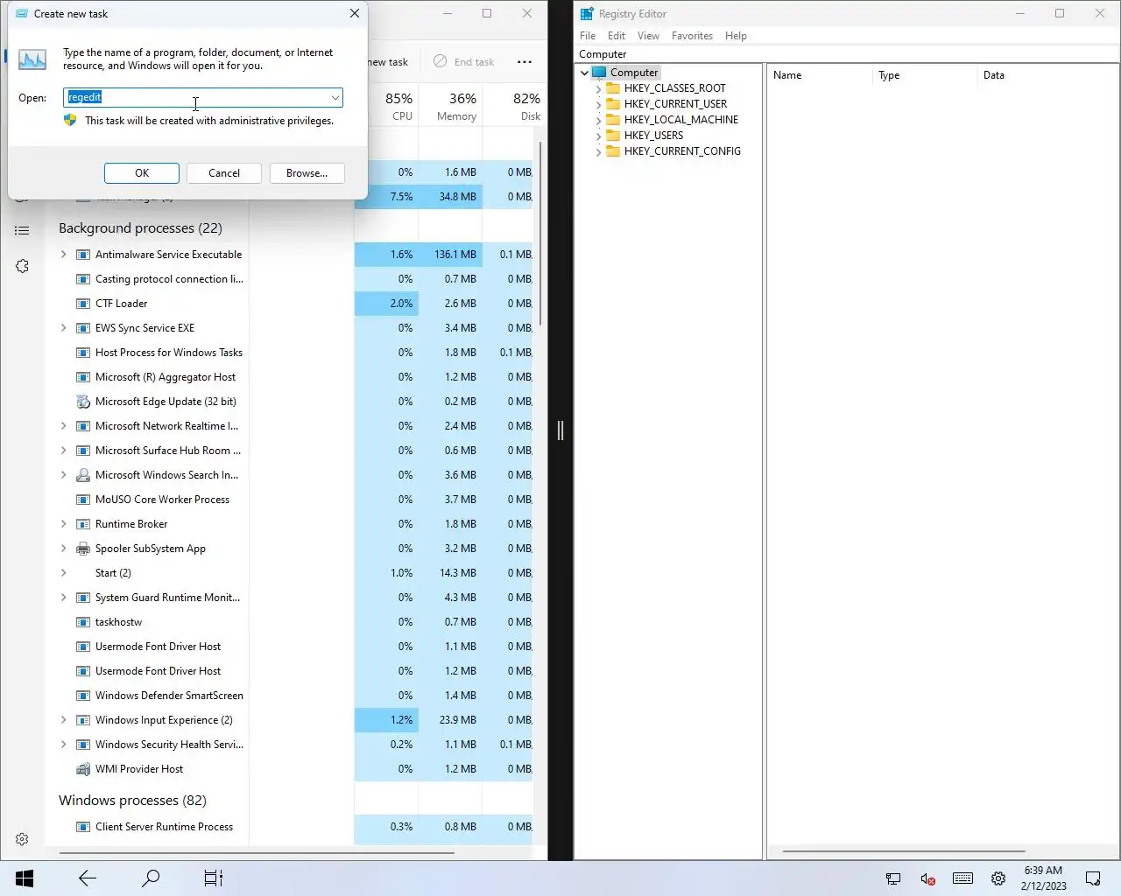Click the Microsoft Windows Search Indexer icon
Image resolution: width=1121 pixels, height=896 pixels.
(83, 475)
